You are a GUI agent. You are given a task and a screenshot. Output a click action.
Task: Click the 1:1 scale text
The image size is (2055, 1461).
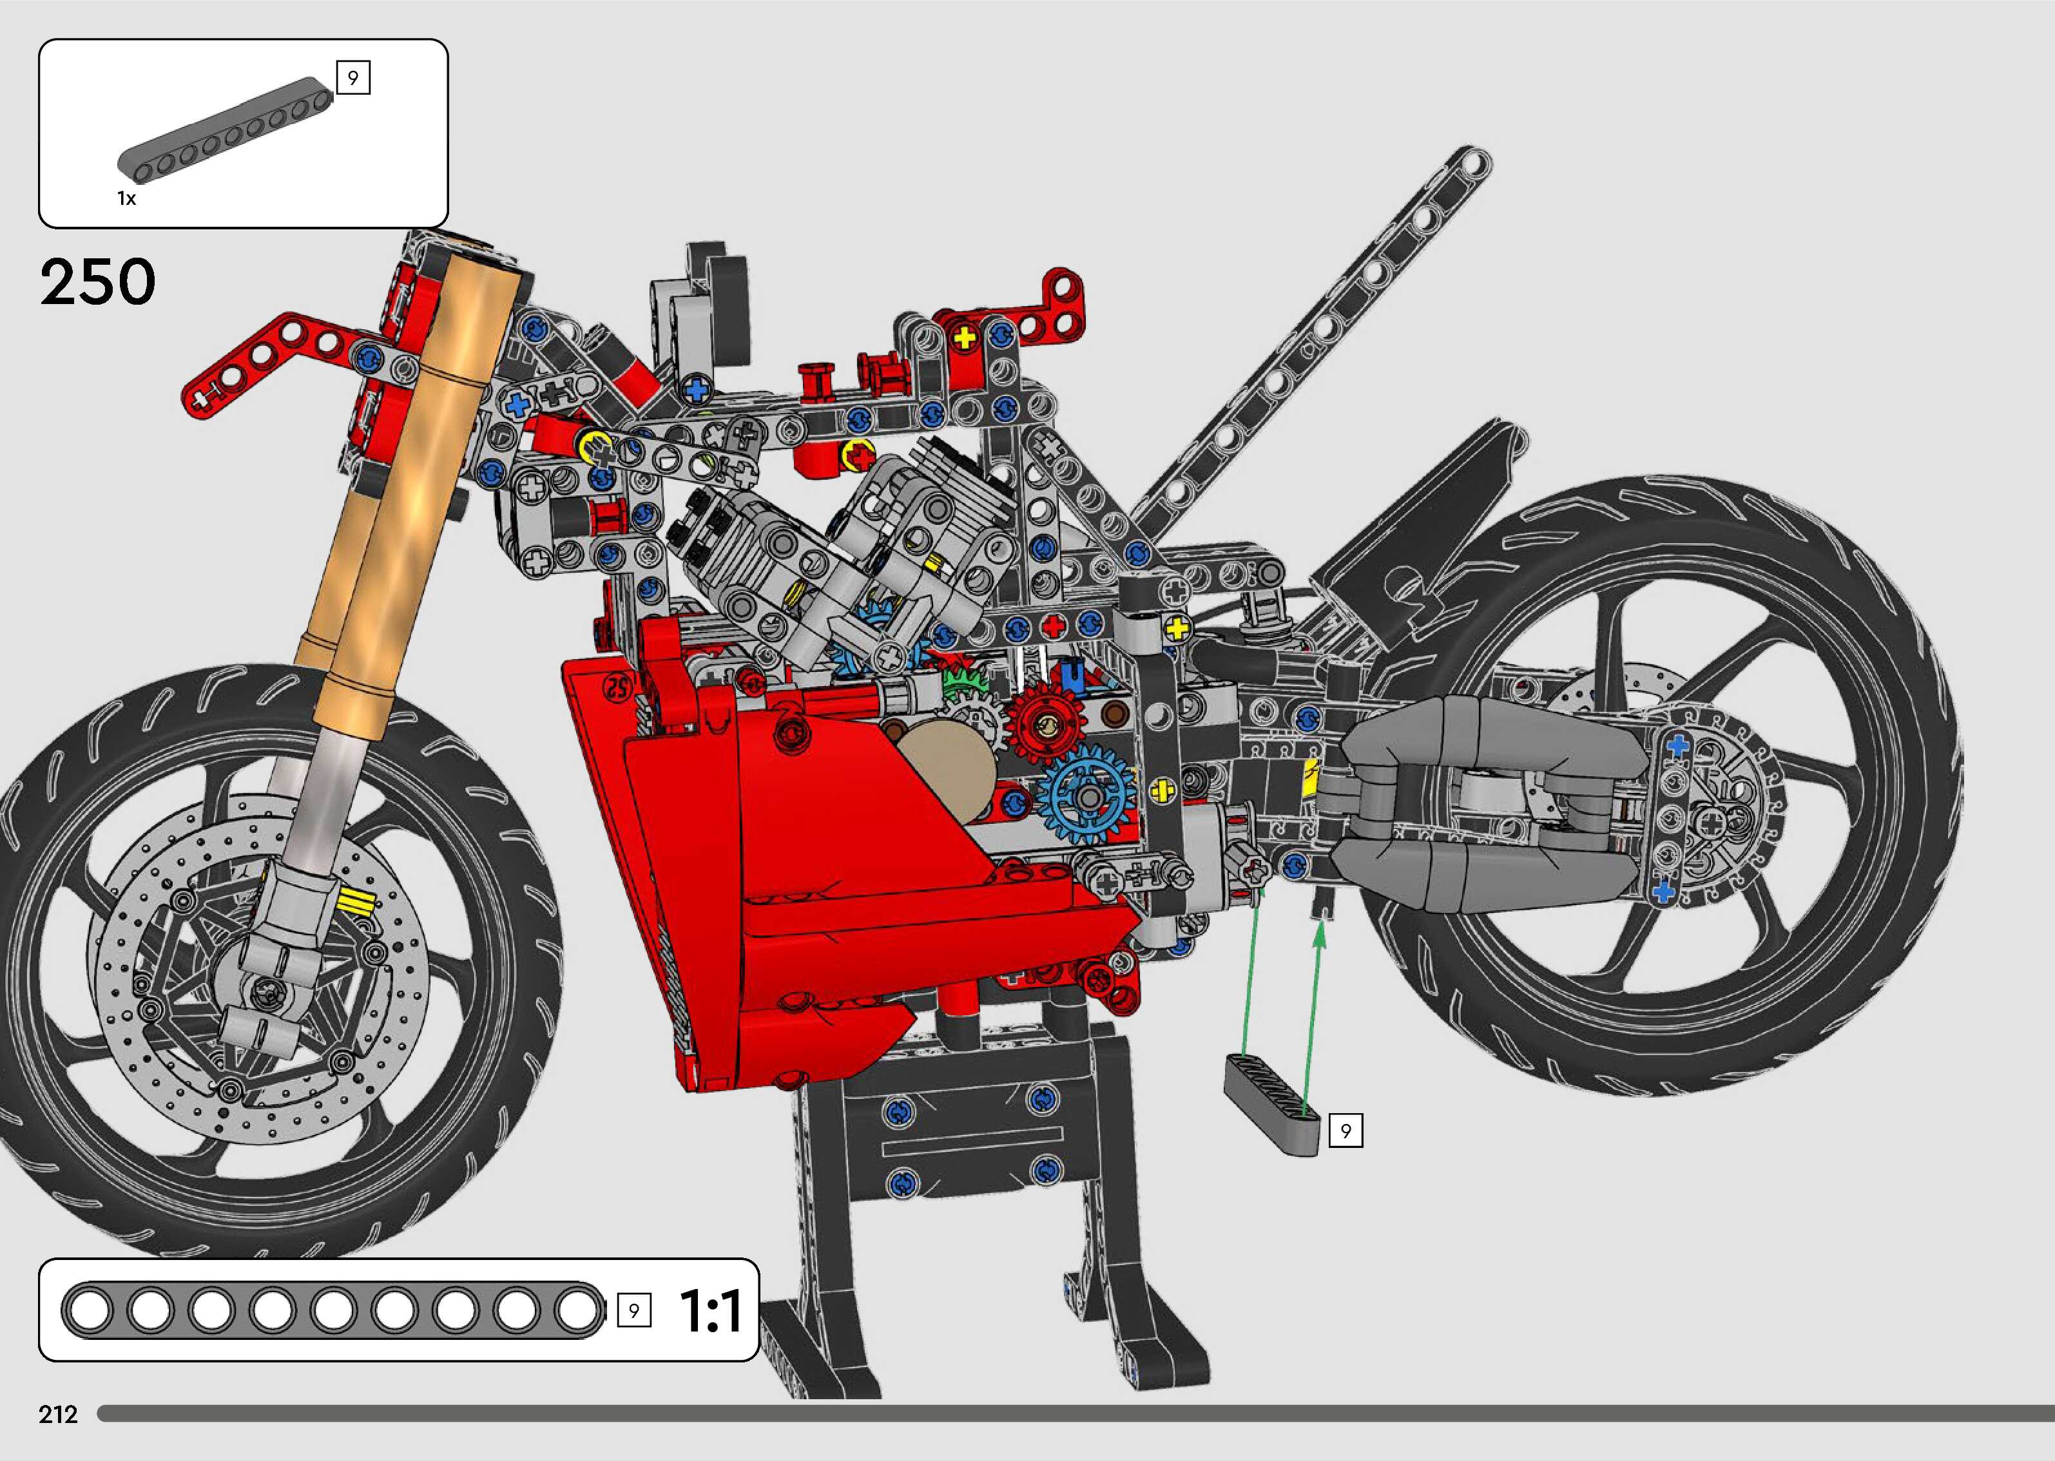coord(710,1311)
